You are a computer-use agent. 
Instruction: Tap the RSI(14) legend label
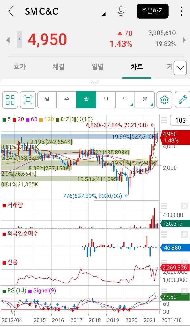point(14,290)
